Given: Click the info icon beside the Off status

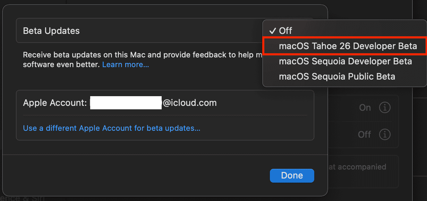Looking at the screenshot, I should 384,134.
